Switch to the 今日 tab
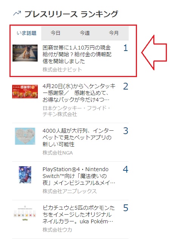The height and width of the screenshot is (252, 179). (x=55, y=33)
